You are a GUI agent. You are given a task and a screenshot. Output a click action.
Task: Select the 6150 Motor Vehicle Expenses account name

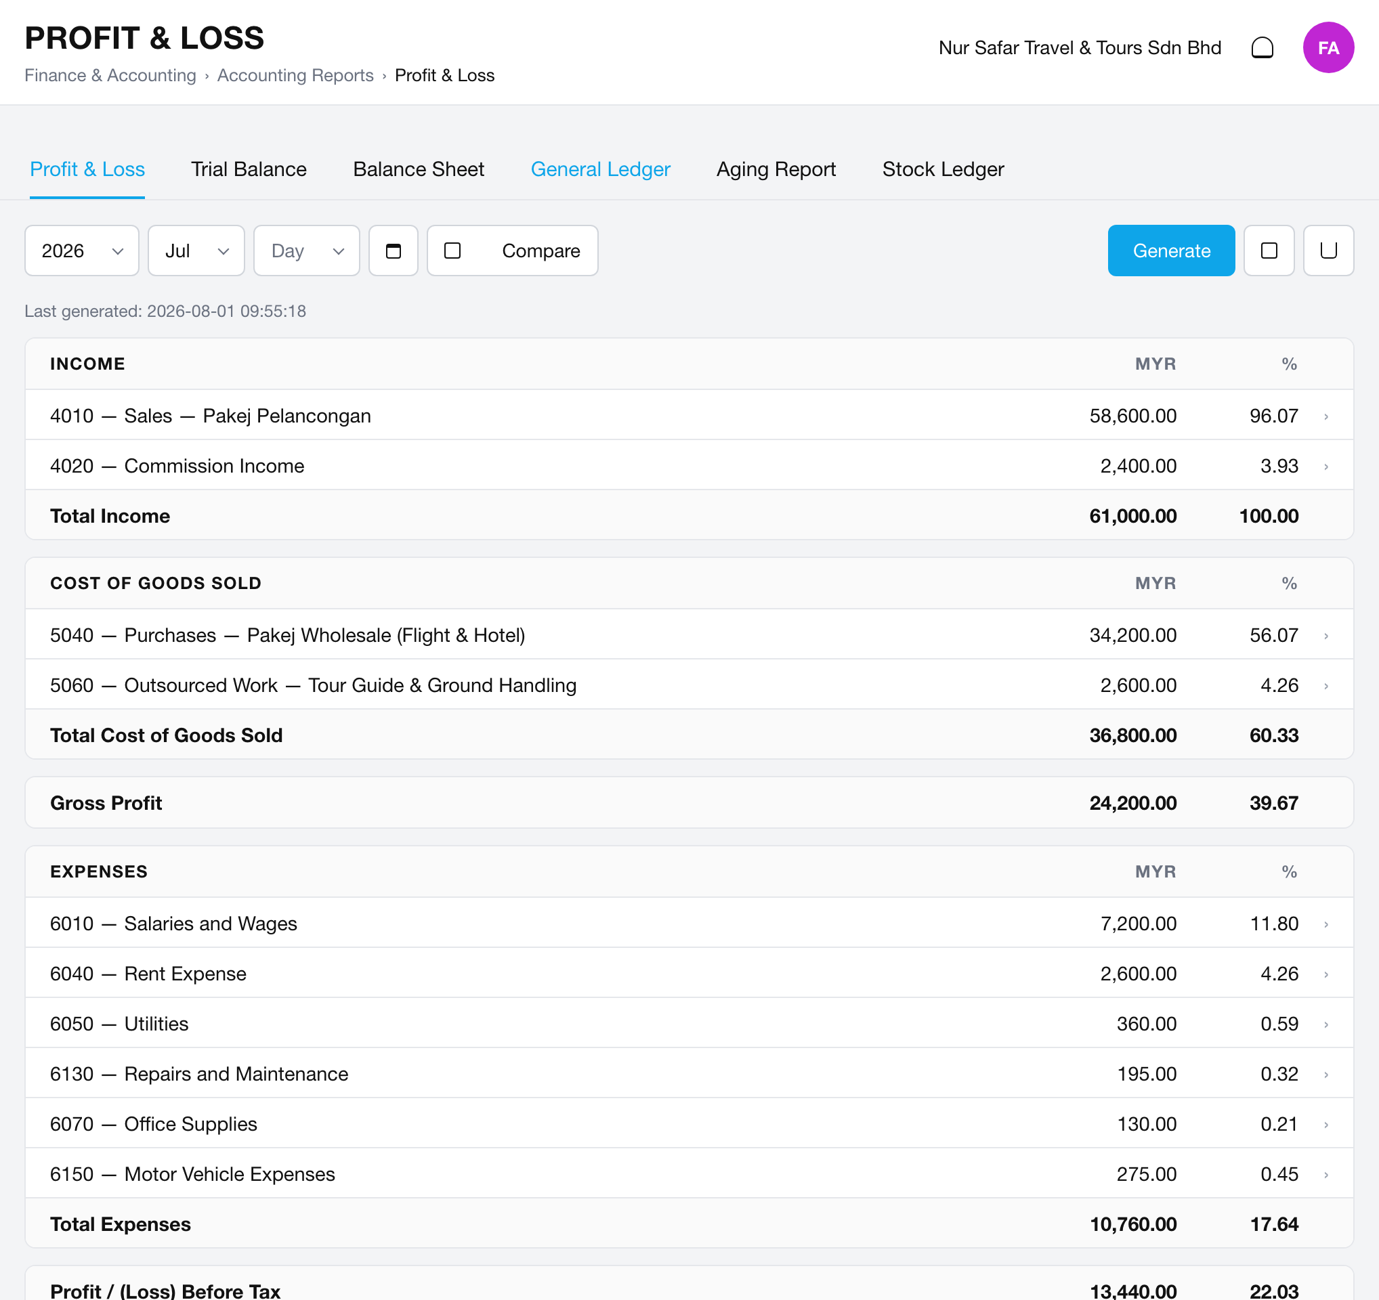[x=192, y=1174]
